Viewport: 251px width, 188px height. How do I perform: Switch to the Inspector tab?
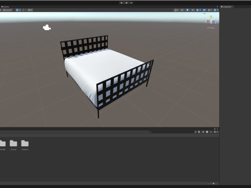click(x=226, y=7)
